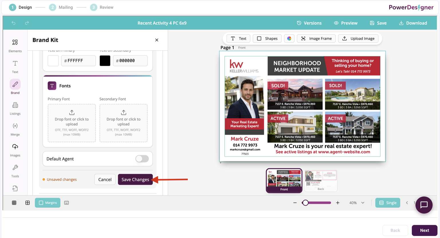The height and width of the screenshot is (238, 440).
Task: Click the Next button
Action: pos(425,230)
